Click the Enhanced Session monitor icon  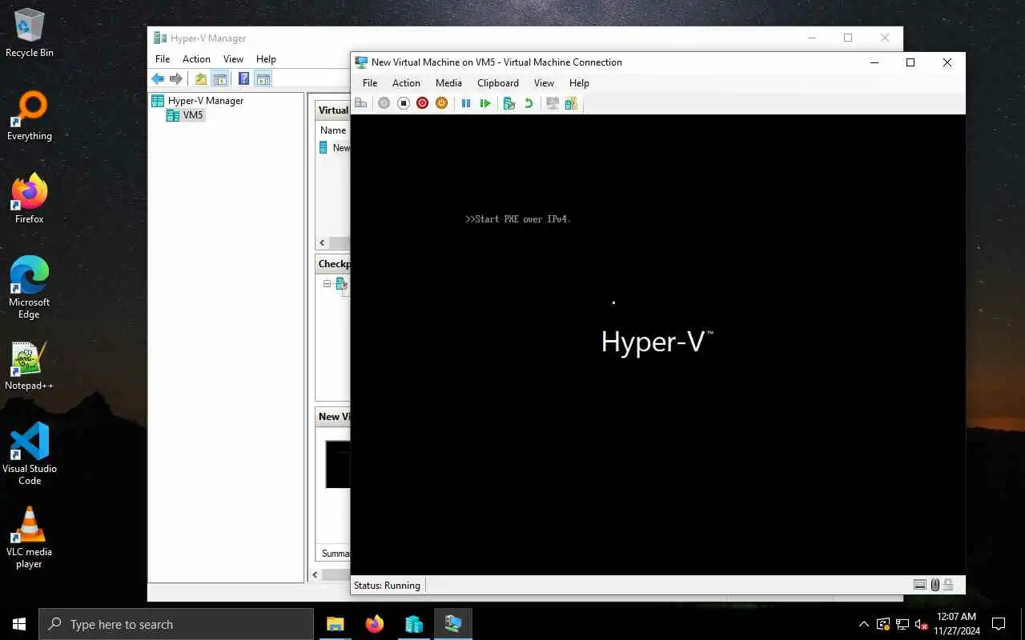pos(553,103)
